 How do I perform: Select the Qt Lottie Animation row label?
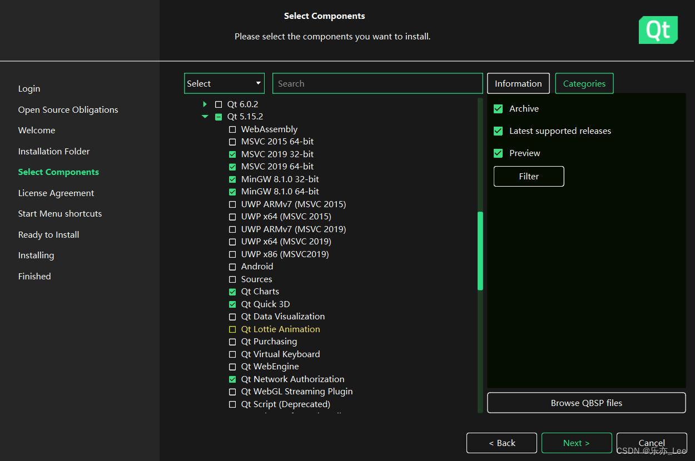[281, 329]
